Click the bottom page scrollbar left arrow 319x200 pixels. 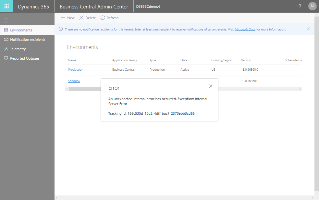click(x=56, y=197)
